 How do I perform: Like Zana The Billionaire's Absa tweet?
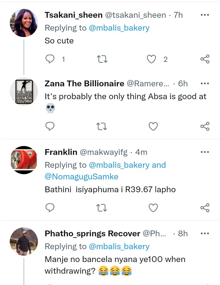coord(153,126)
